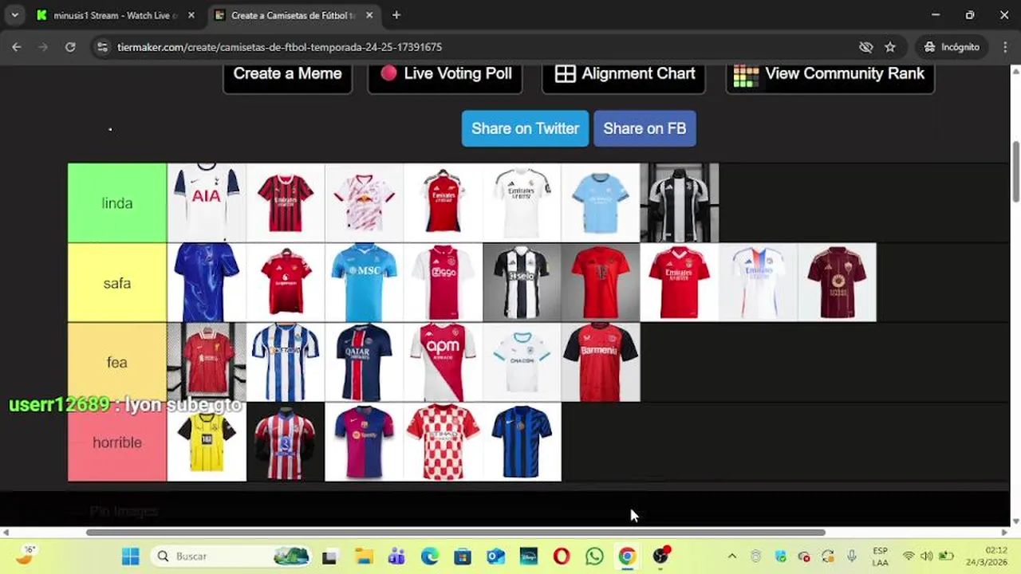Click the green linda tier label
This screenshot has width=1021, height=574.
tap(117, 203)
